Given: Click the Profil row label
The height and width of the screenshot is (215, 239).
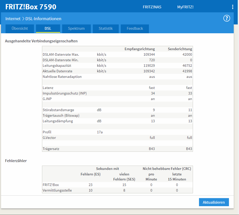Looking at the screenshot, I should click(47, 132).
